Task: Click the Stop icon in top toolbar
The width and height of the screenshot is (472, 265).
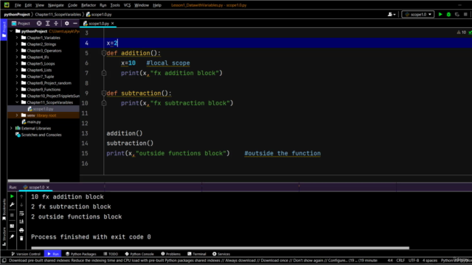Action: coord(465,14)
